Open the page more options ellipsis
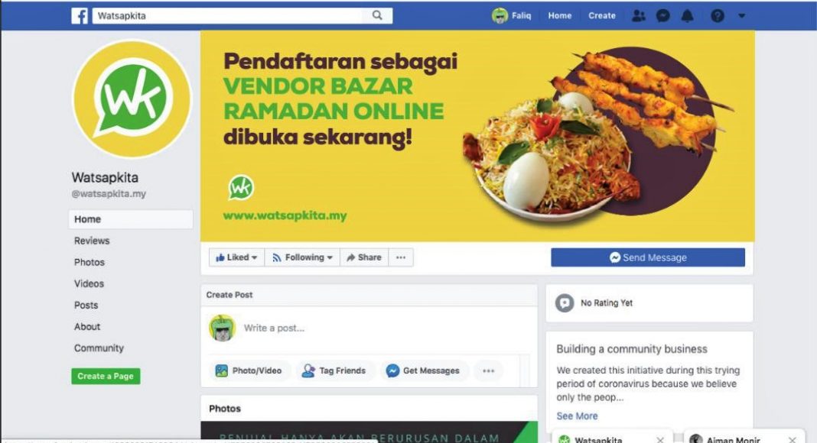The width and height of the screenshot is (817, 443). point(401,257)
